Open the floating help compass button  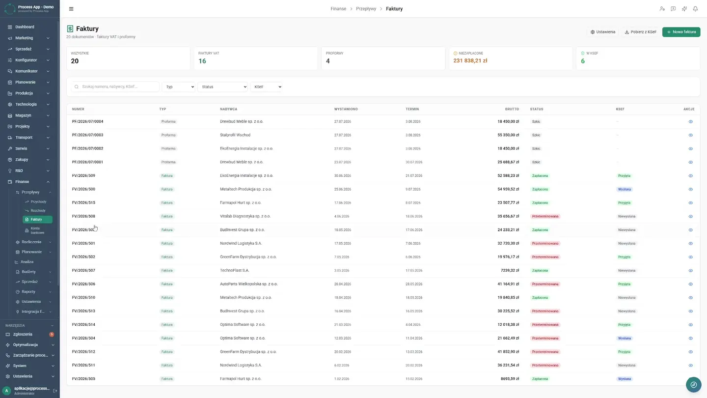693,385
